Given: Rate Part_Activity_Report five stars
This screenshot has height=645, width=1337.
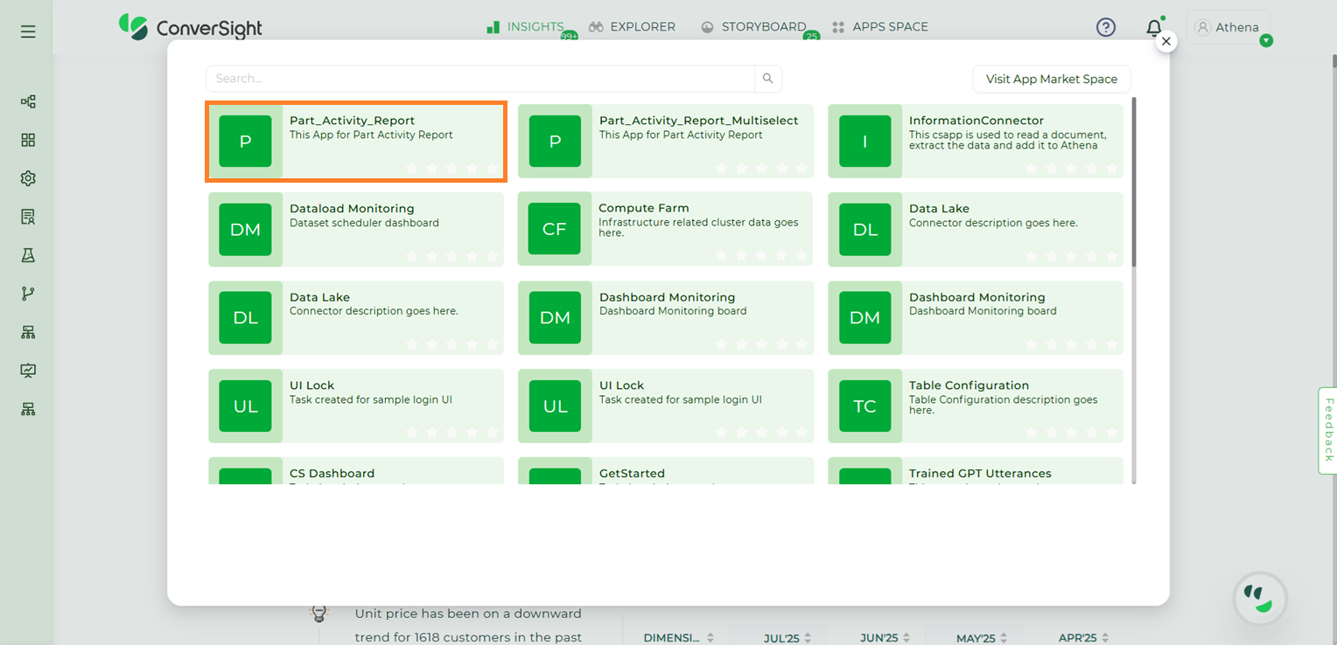Looking at the screenshot, I should coord(492,169).
